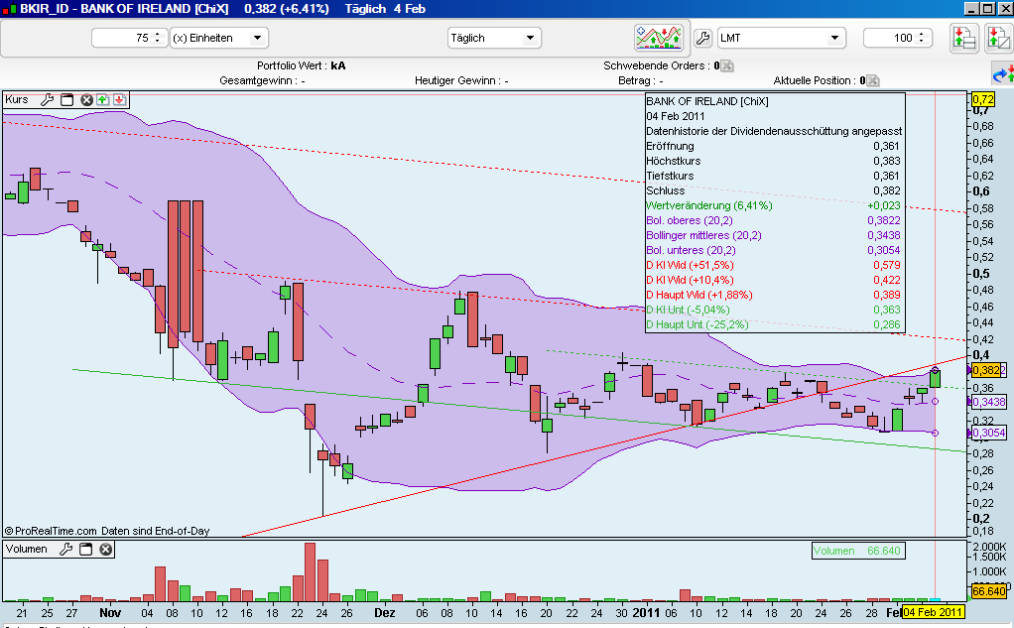Click the 0,3054 lower Bollinger price tag
The width and height of the screenshot is (1014, 628).
click(x=989, y=433)
